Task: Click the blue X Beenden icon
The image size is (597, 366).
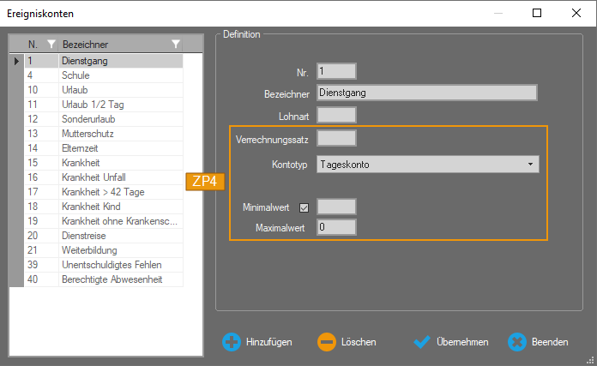Action: 516,342
